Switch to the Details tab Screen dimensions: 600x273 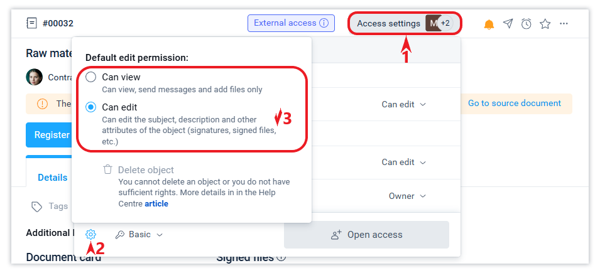pyautogui.click(x=52, y=178)
